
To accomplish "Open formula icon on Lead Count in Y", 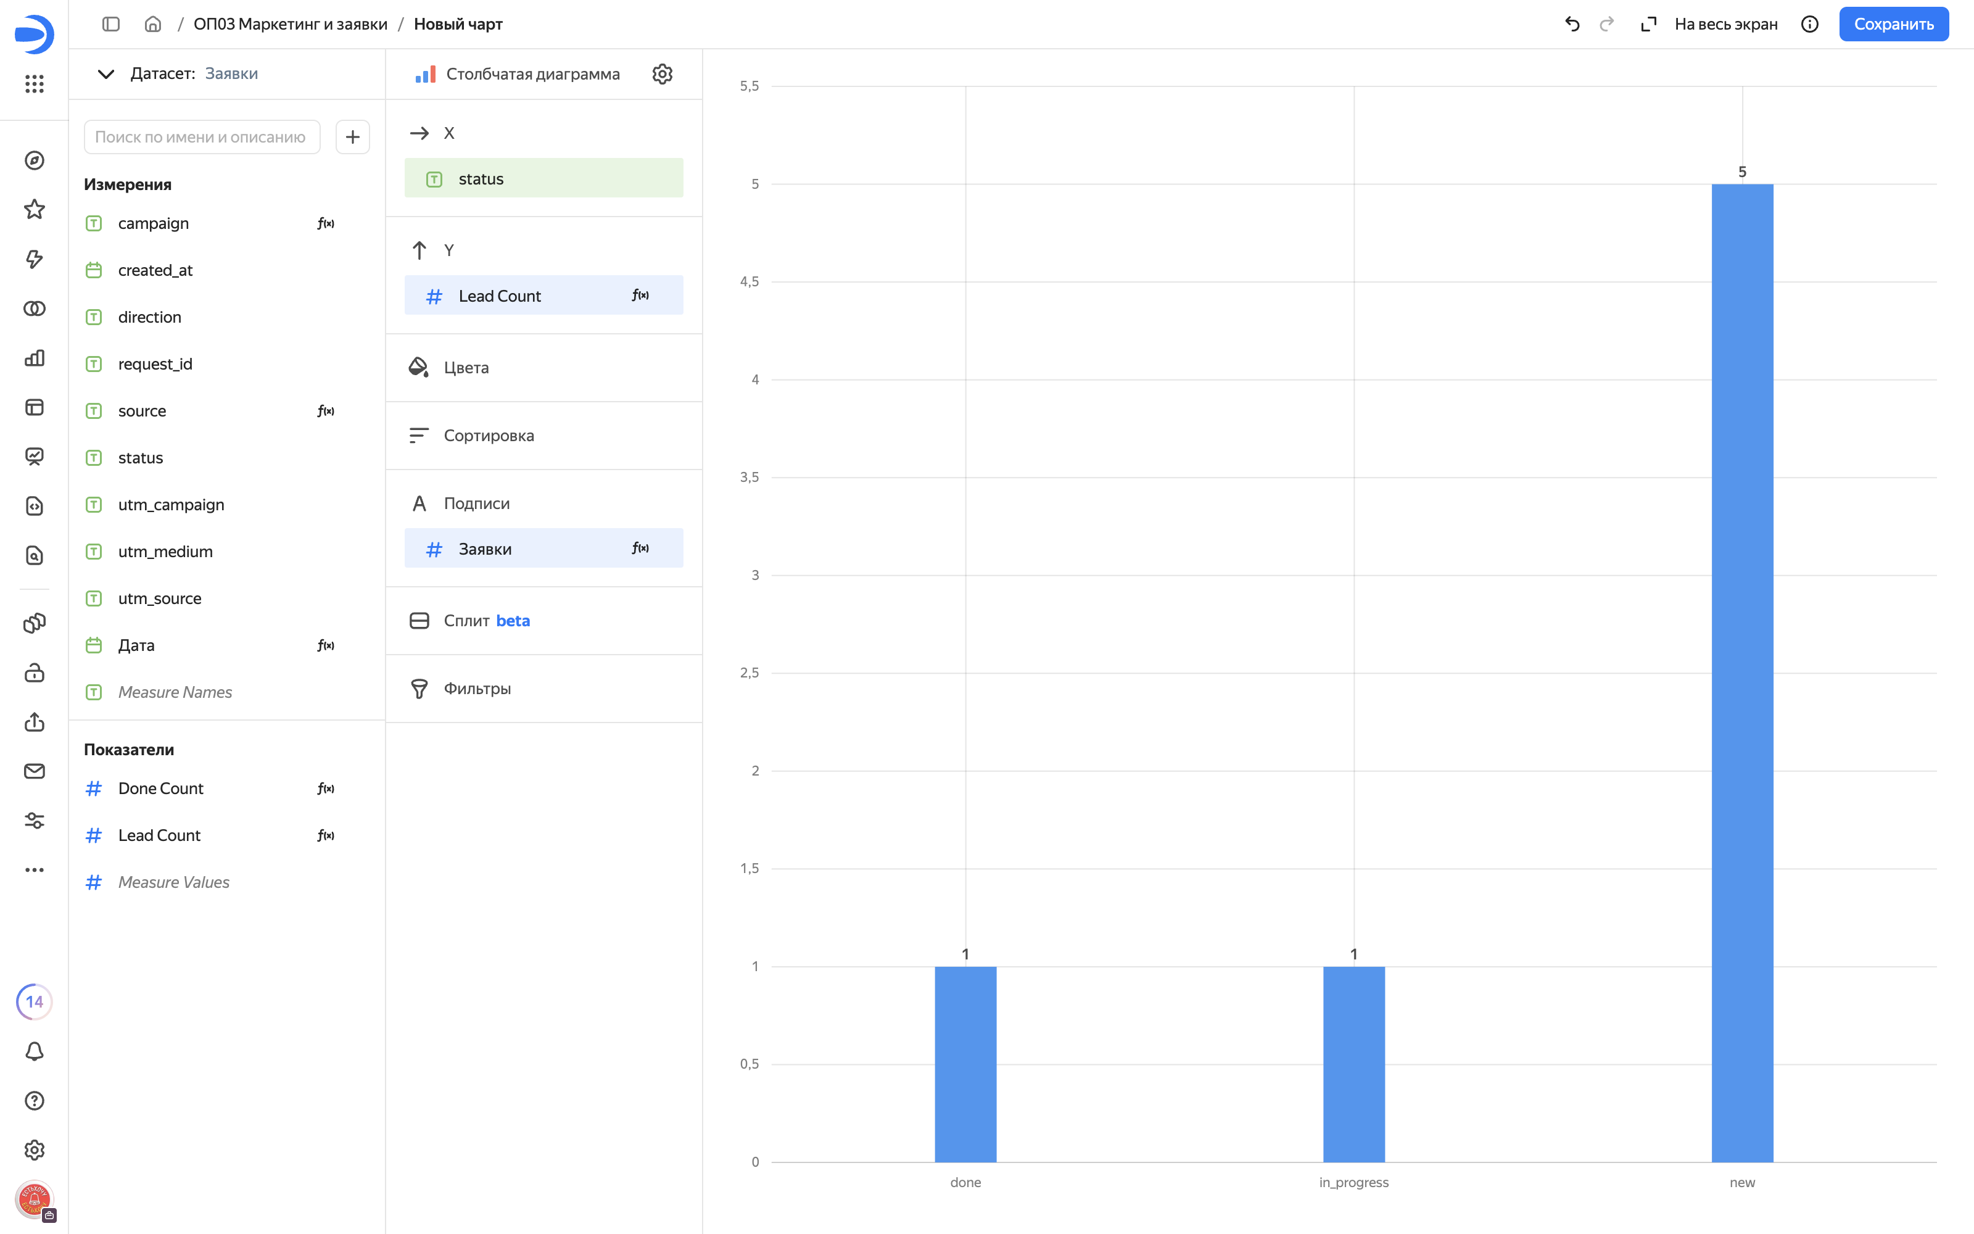I will pyautogui.click(x=640, y=296).
